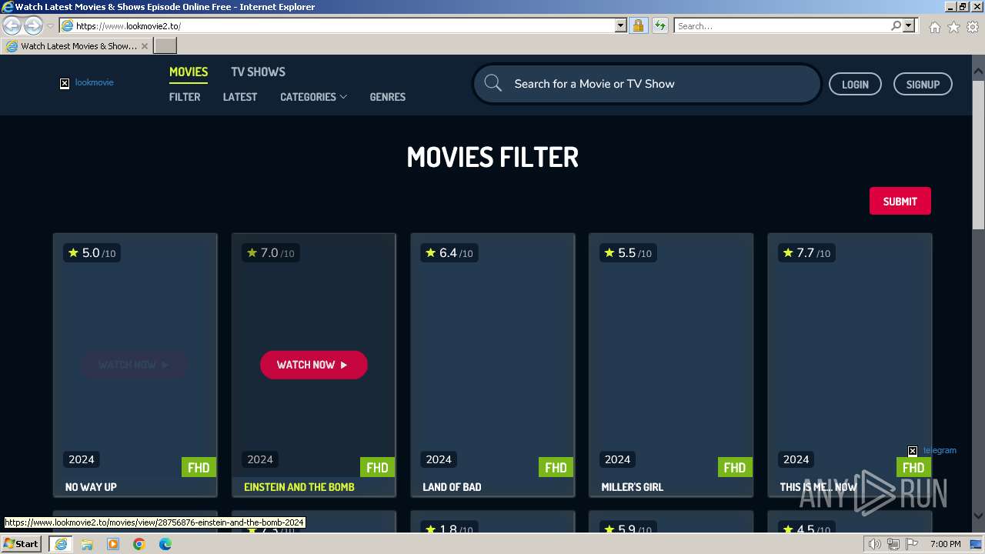The width and height of the screenshot is (985, 554).
Task: Close the Watch Latest Movies tab
Action: [x=145, y=46]
